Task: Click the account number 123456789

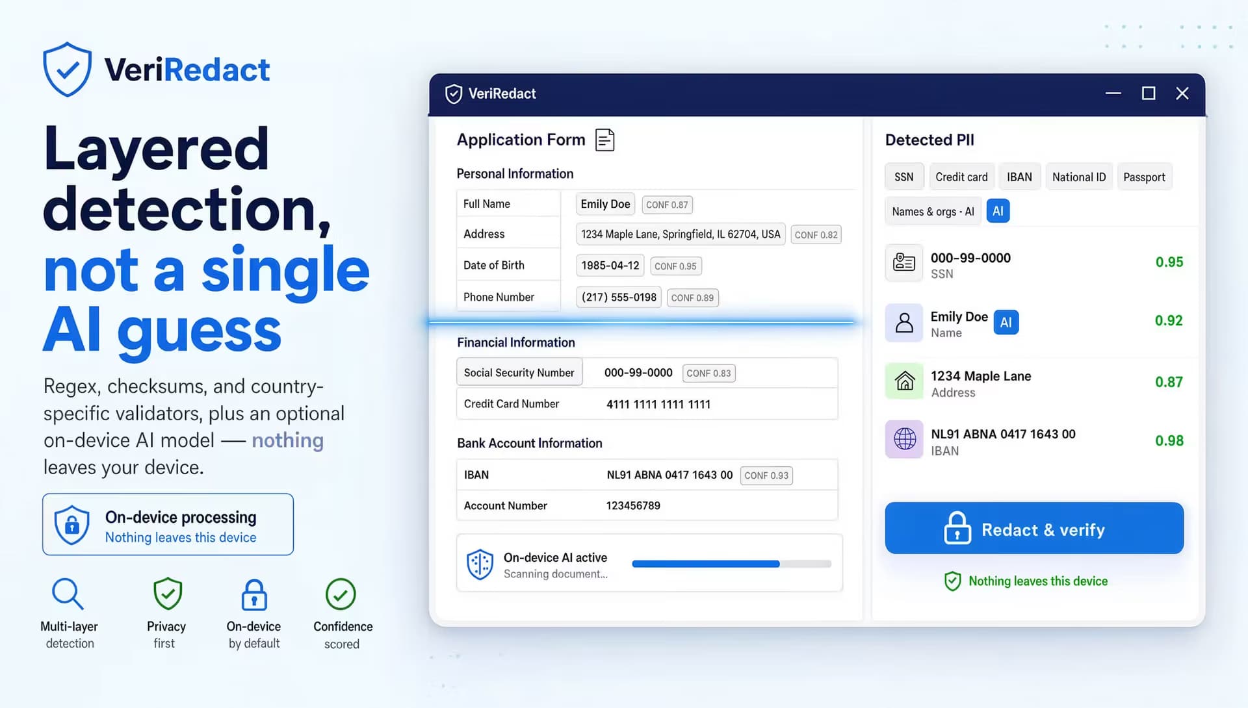Action: (x=633, y=505)
